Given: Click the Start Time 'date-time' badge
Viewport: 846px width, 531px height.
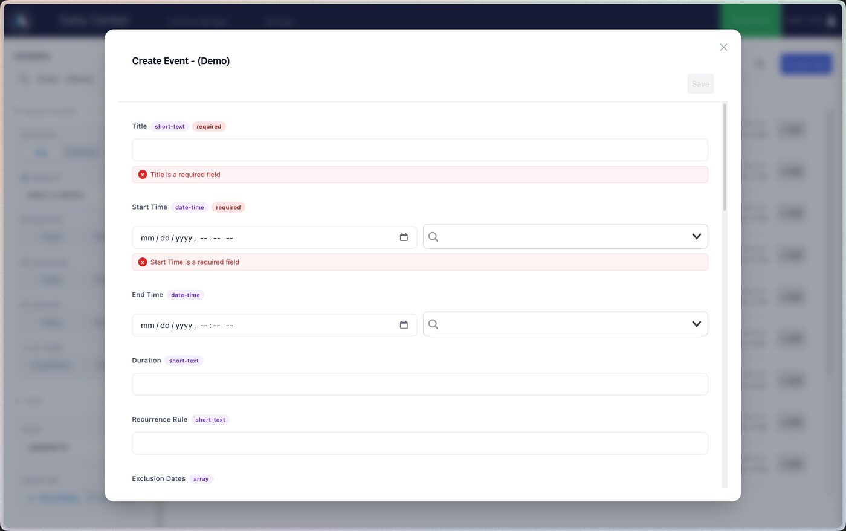Looking at the screenshot, I should [x=190, y=207].
